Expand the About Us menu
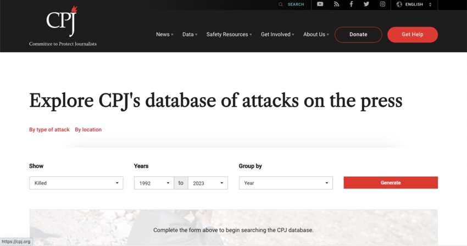Image resolution: width=467 pixels, height=246 pixels. (316, 35)
